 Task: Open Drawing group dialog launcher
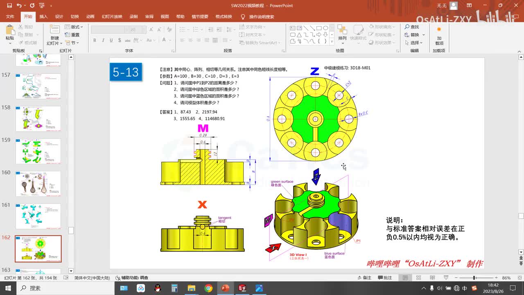(398, 51)
